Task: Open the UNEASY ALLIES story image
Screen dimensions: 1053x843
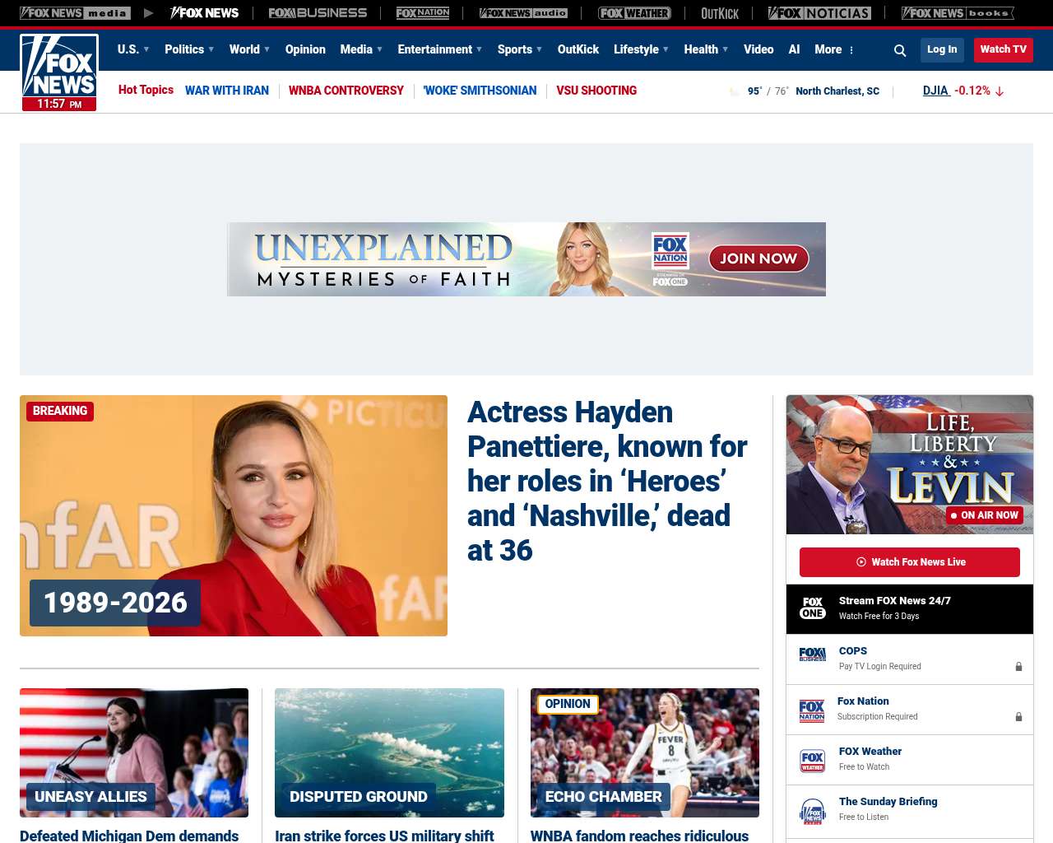Action: 134,752
